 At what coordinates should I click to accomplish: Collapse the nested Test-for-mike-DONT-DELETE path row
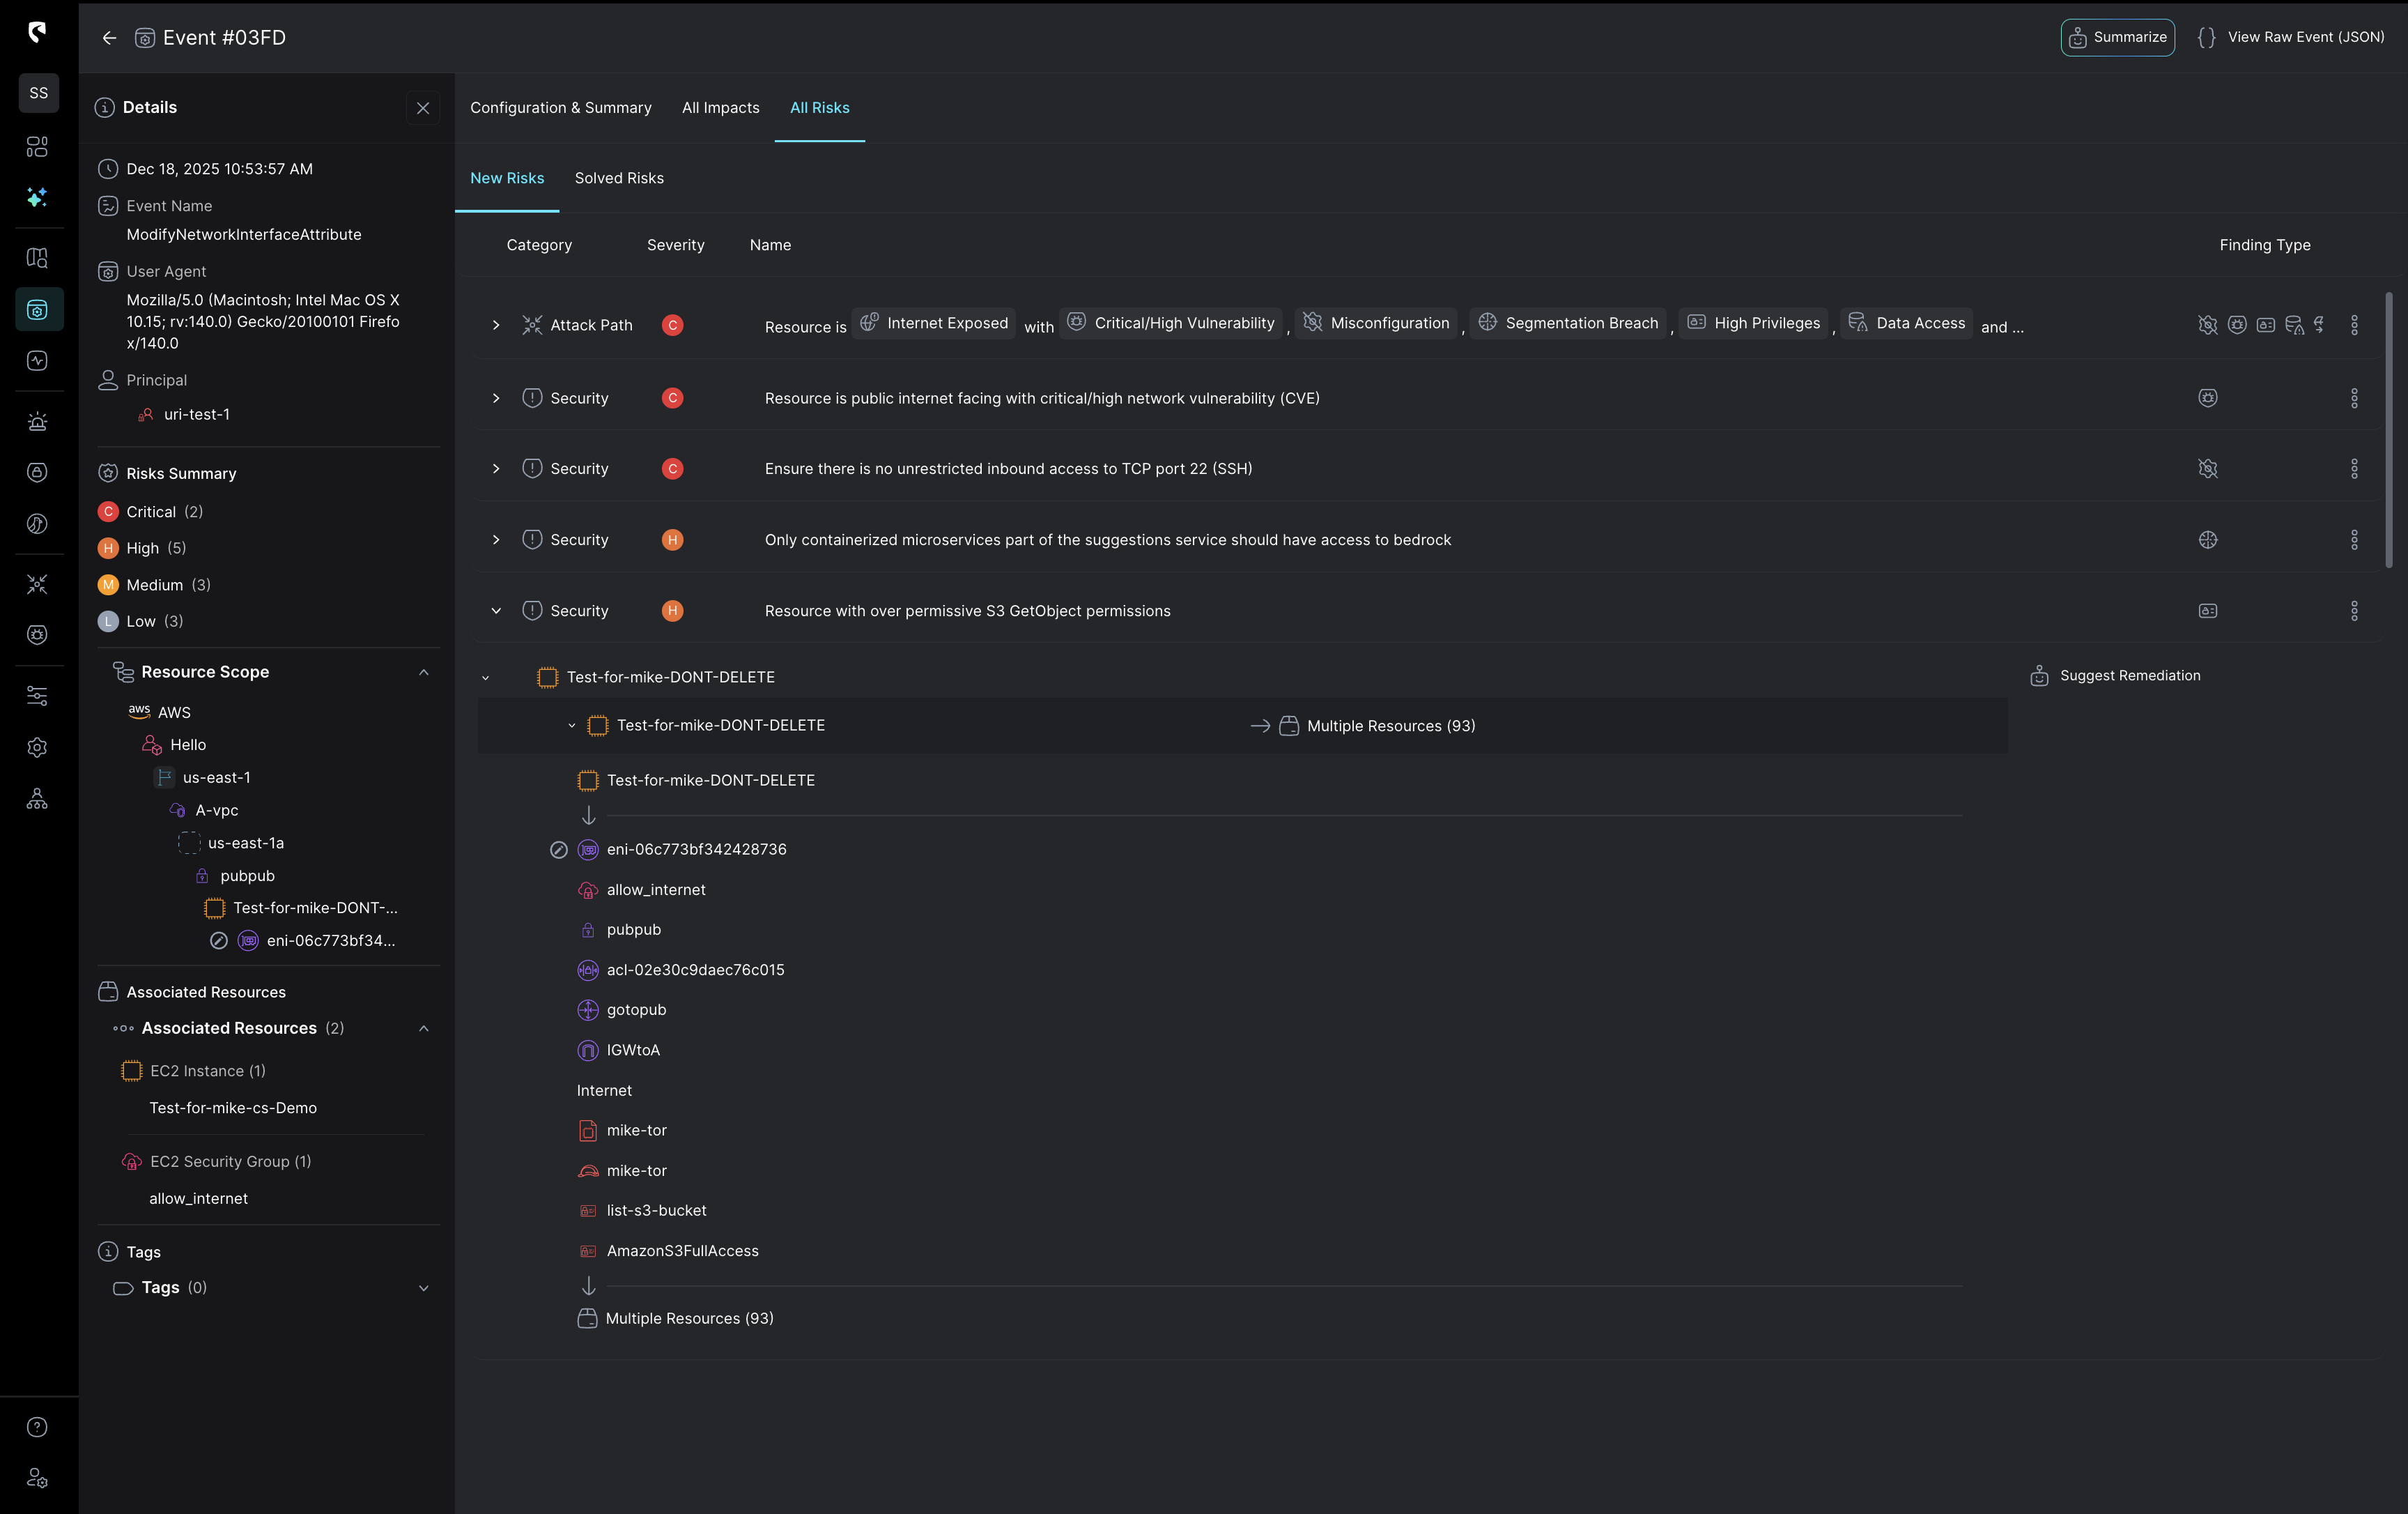tap(572, 726)
